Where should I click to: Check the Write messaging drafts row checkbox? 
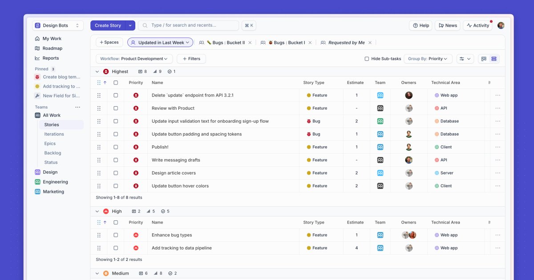click(116, 160)
